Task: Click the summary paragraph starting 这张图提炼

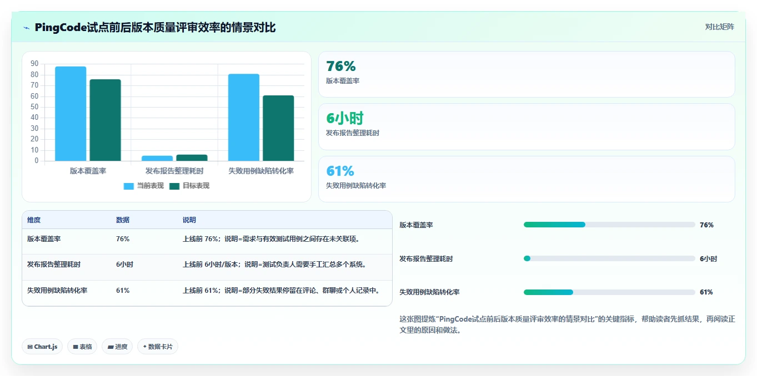Action: 567,324
